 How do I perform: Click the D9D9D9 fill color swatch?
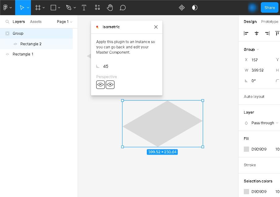point(246,149)
